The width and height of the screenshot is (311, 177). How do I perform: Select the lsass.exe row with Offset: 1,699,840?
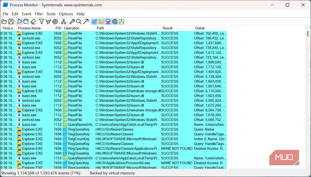pyautogui.click(x=113, y=62)
